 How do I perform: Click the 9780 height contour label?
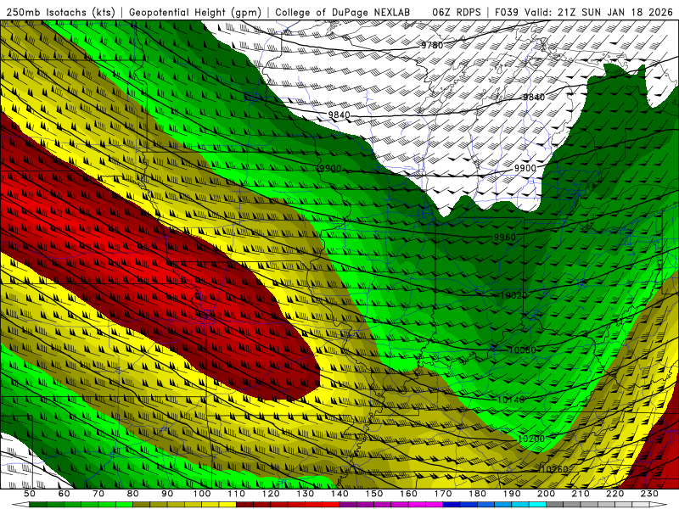[x=432, y=45]
